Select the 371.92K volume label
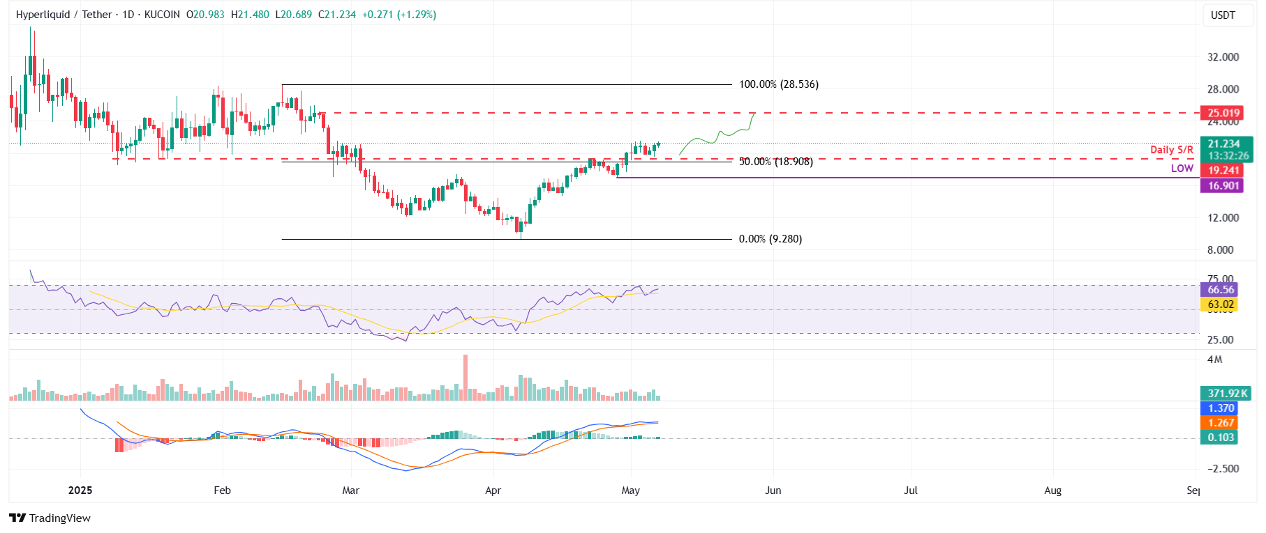Screen dimensions: 1266x533 pos(1227,394)
